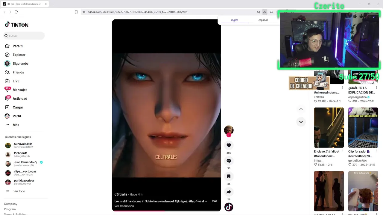Open the LIVE section
Image resolution: width=383 pixels, height=215 pixels.
(12, 81)
